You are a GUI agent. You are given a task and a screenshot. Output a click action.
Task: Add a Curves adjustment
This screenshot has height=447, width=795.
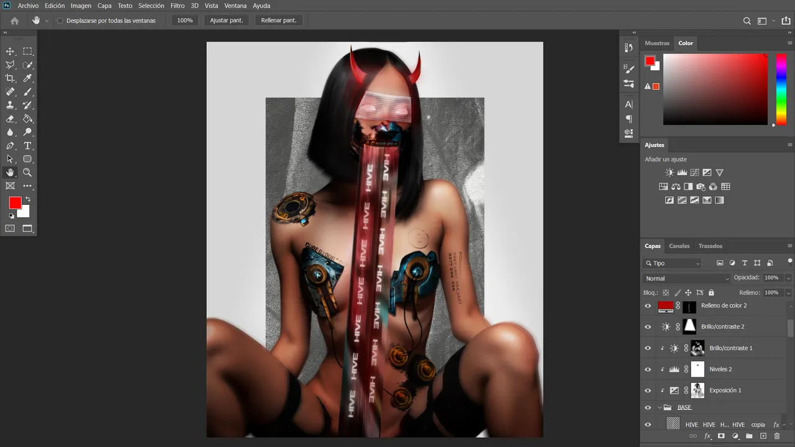(x=694, y=173)
